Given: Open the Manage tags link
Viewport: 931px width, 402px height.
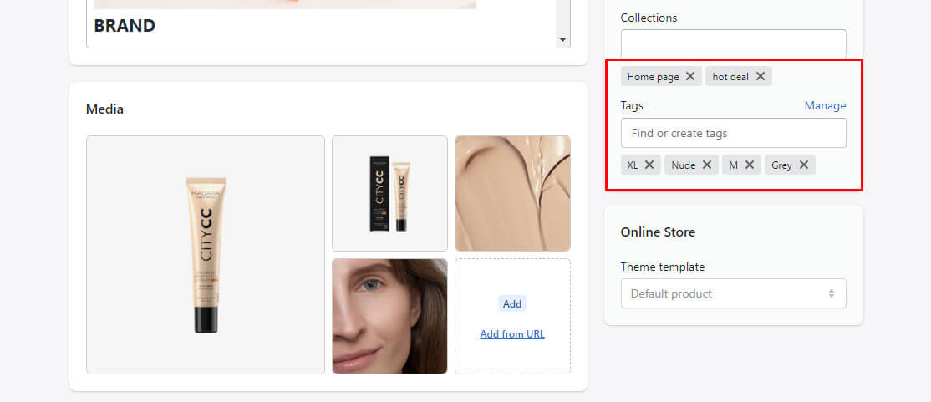Looking at the screenshot, I should tap(825, 105).
